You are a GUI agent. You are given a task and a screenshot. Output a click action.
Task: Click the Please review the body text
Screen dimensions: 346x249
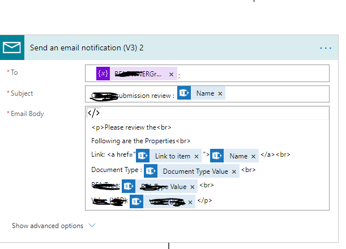130,127
